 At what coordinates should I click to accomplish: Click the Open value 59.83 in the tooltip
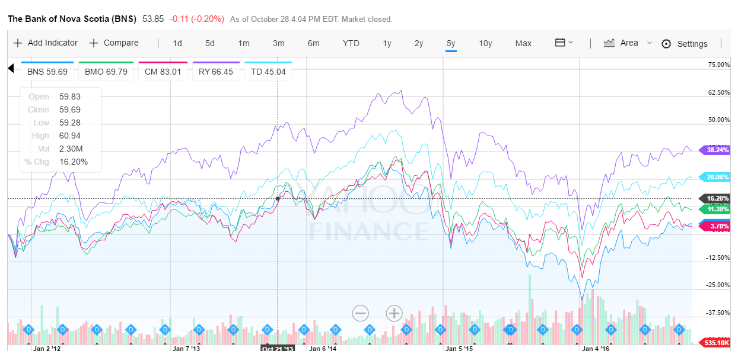70,96
